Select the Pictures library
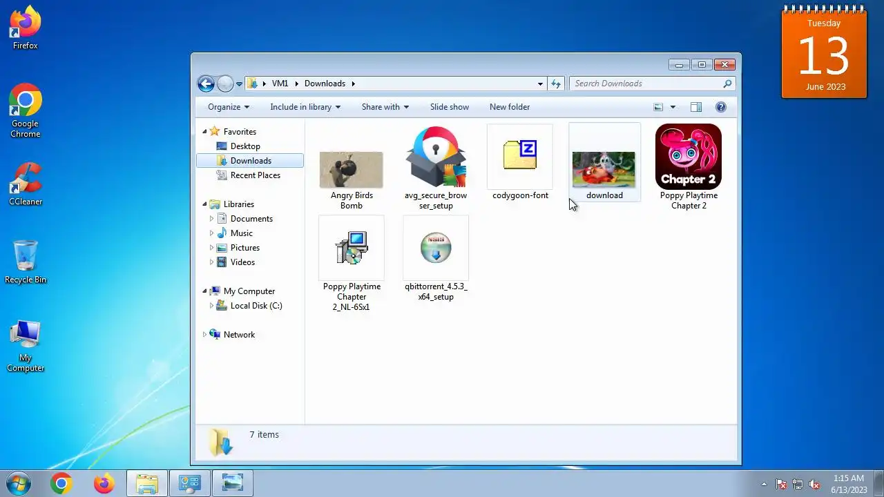884x497 pixels. pos(245,248)
